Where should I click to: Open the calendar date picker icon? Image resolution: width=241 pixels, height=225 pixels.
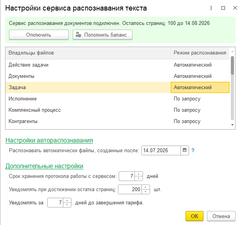coord(185,150)
